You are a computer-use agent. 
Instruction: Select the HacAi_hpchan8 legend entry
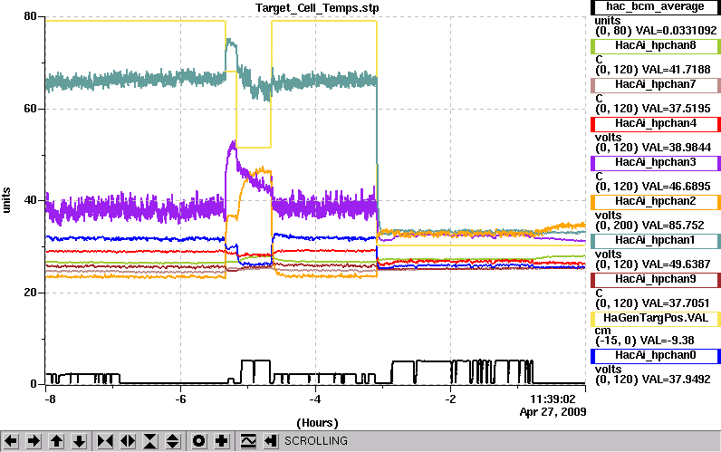tap(655, 46)
